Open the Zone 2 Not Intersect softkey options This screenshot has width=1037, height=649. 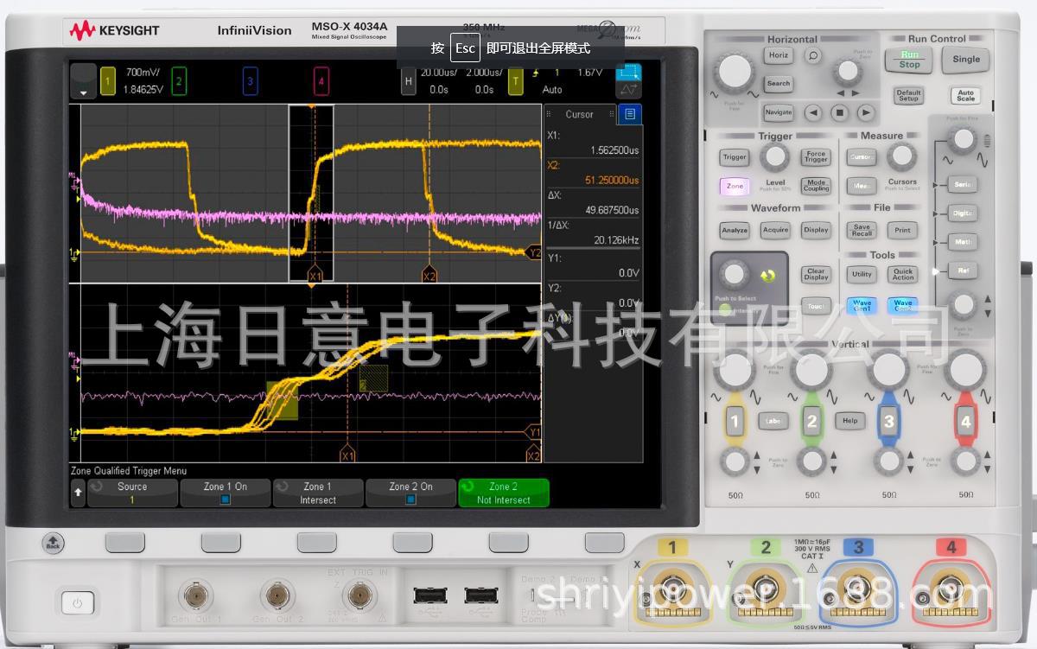pyautogui.click(x=503, y=493)
